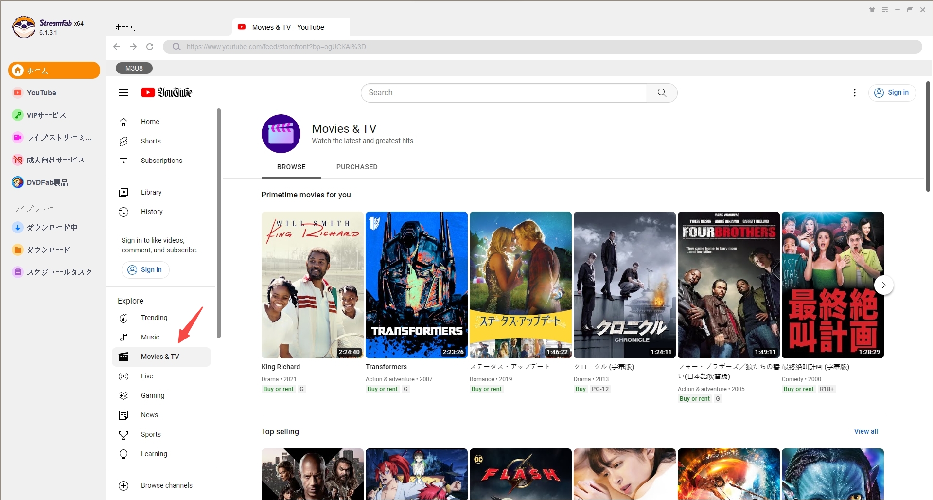Open Sports in Explore section
The height and width of the screenshot is (500, 933).
click(161, 434)
